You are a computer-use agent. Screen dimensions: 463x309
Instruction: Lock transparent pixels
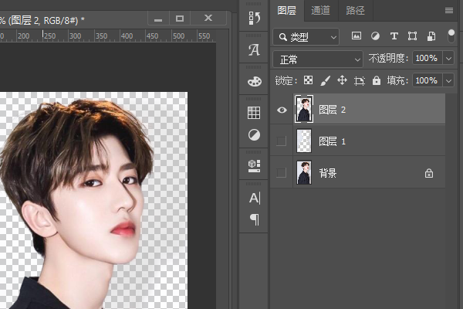pyautogui.click(x=308, y=80)
